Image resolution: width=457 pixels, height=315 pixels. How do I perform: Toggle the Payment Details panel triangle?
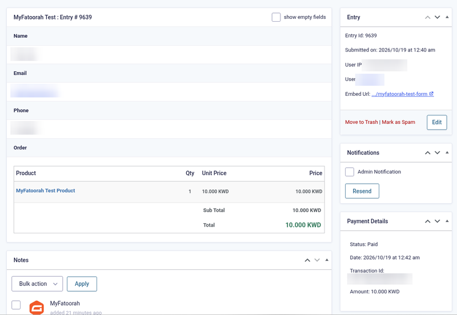coord(447,221)
